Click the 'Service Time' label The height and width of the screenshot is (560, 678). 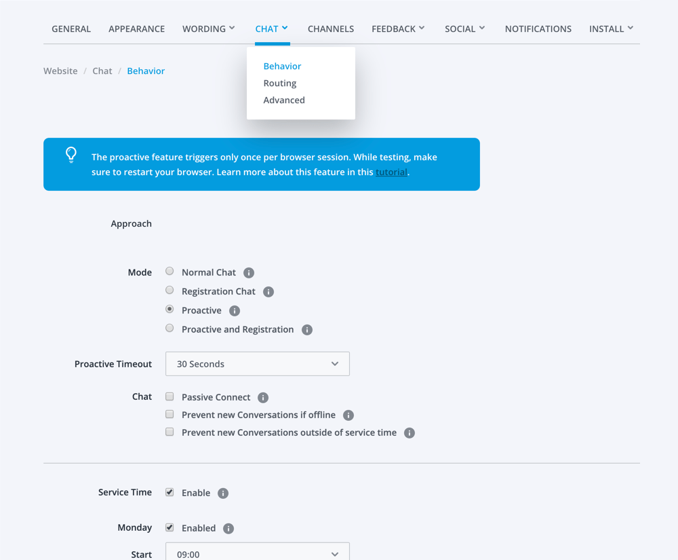click(125, 492)
